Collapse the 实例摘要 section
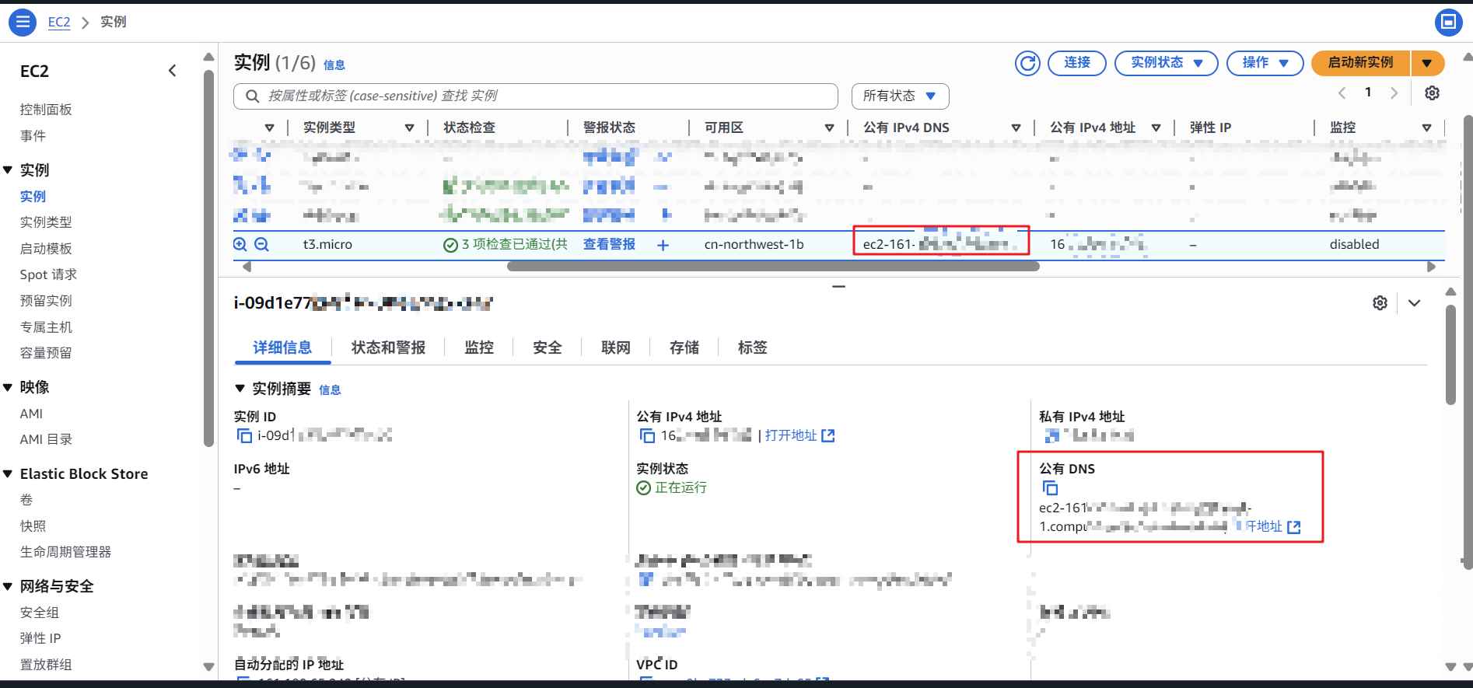 [x=240, y=389]
